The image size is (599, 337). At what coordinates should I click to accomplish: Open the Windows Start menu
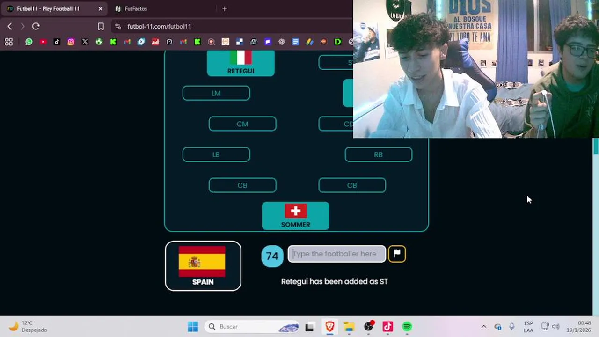tap(193, 327)
